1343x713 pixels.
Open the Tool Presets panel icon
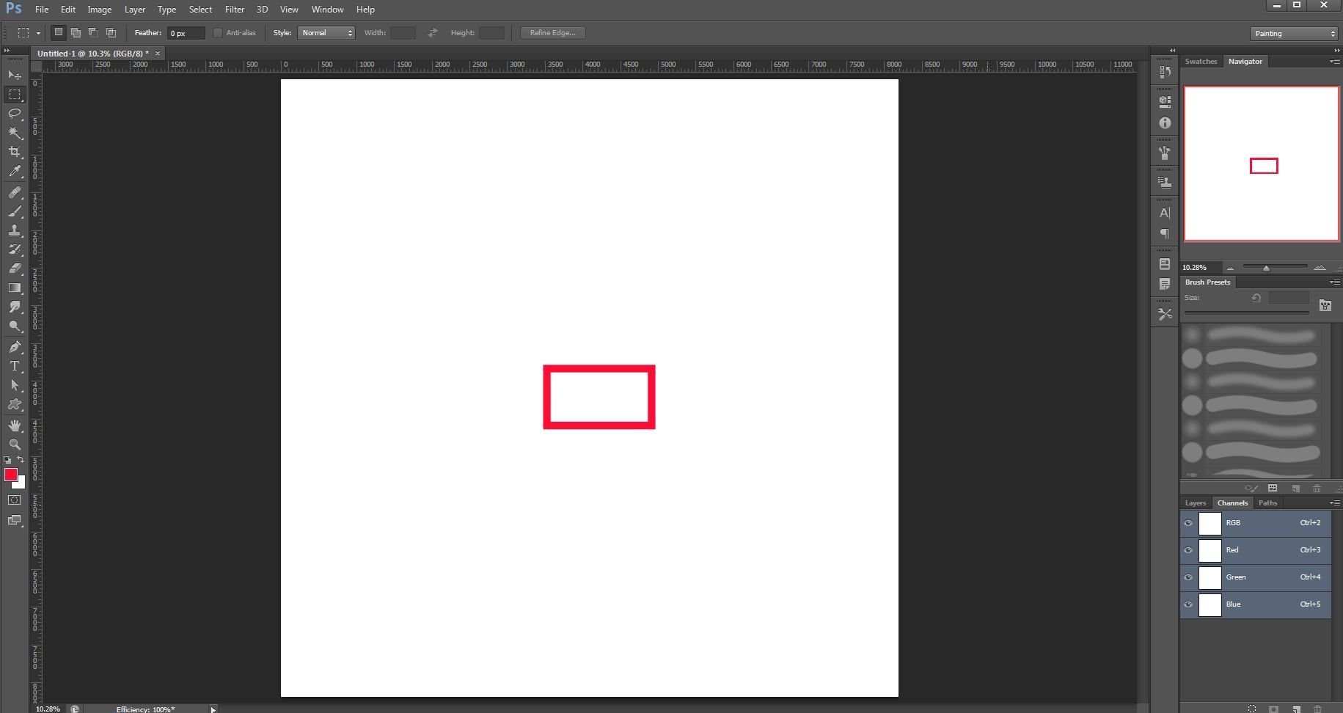click(x=1165, y=314)
